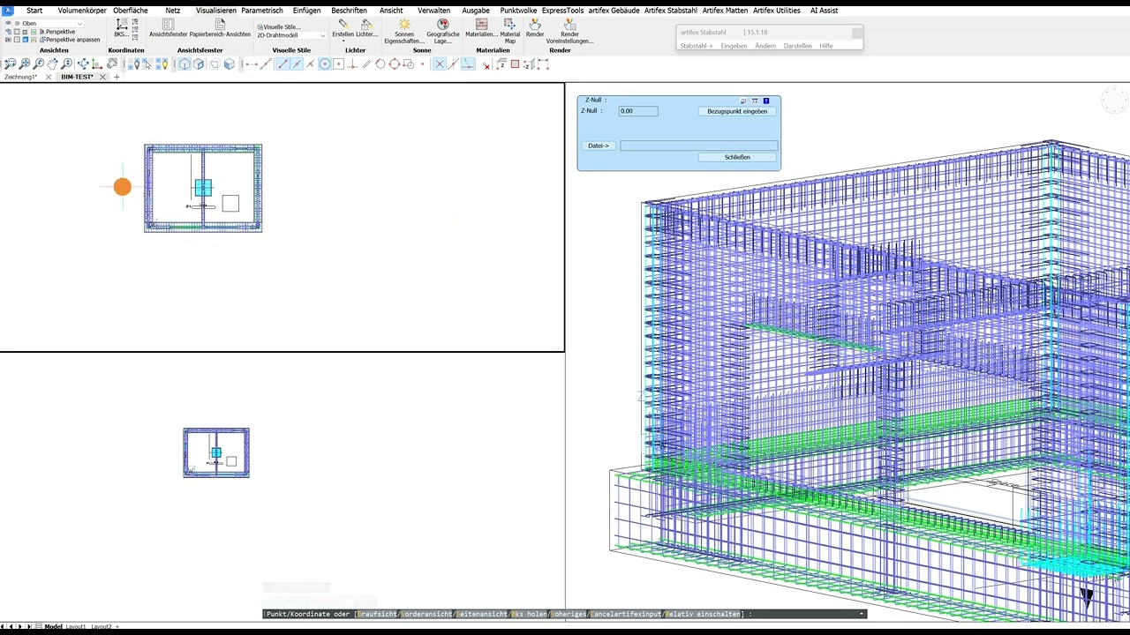1130x635 pixels.
Task: Close the artifex Stabstahl floating bar
Action: (x=856, y=33)
